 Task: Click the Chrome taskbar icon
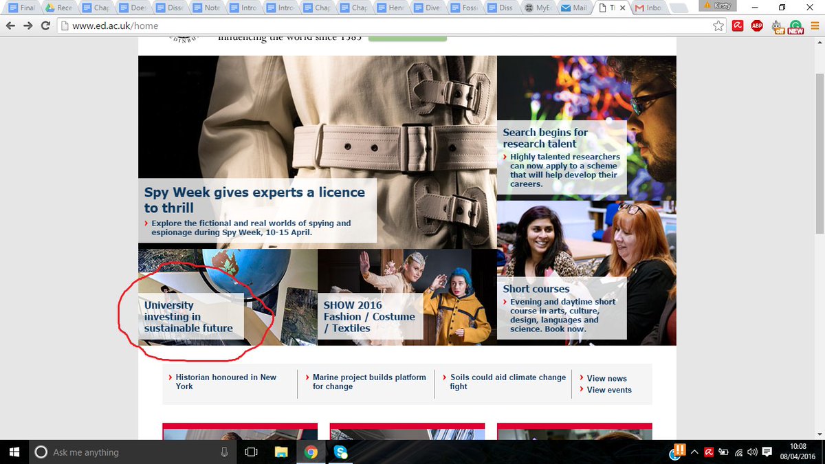(x=310, y=452)
